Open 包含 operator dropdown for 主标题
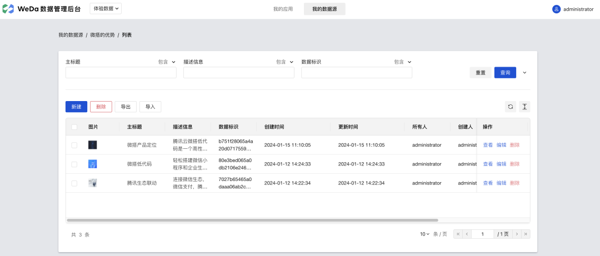600x256 pixels. tap(167, 62)
